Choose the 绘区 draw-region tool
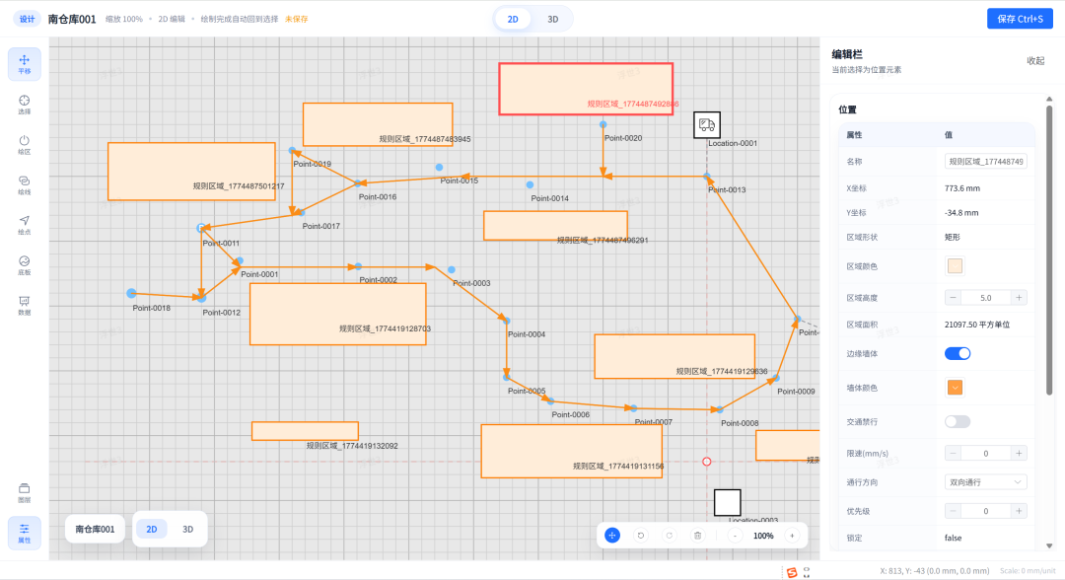The height and width of the screenshot is (580, 1065). pos(25,145)
